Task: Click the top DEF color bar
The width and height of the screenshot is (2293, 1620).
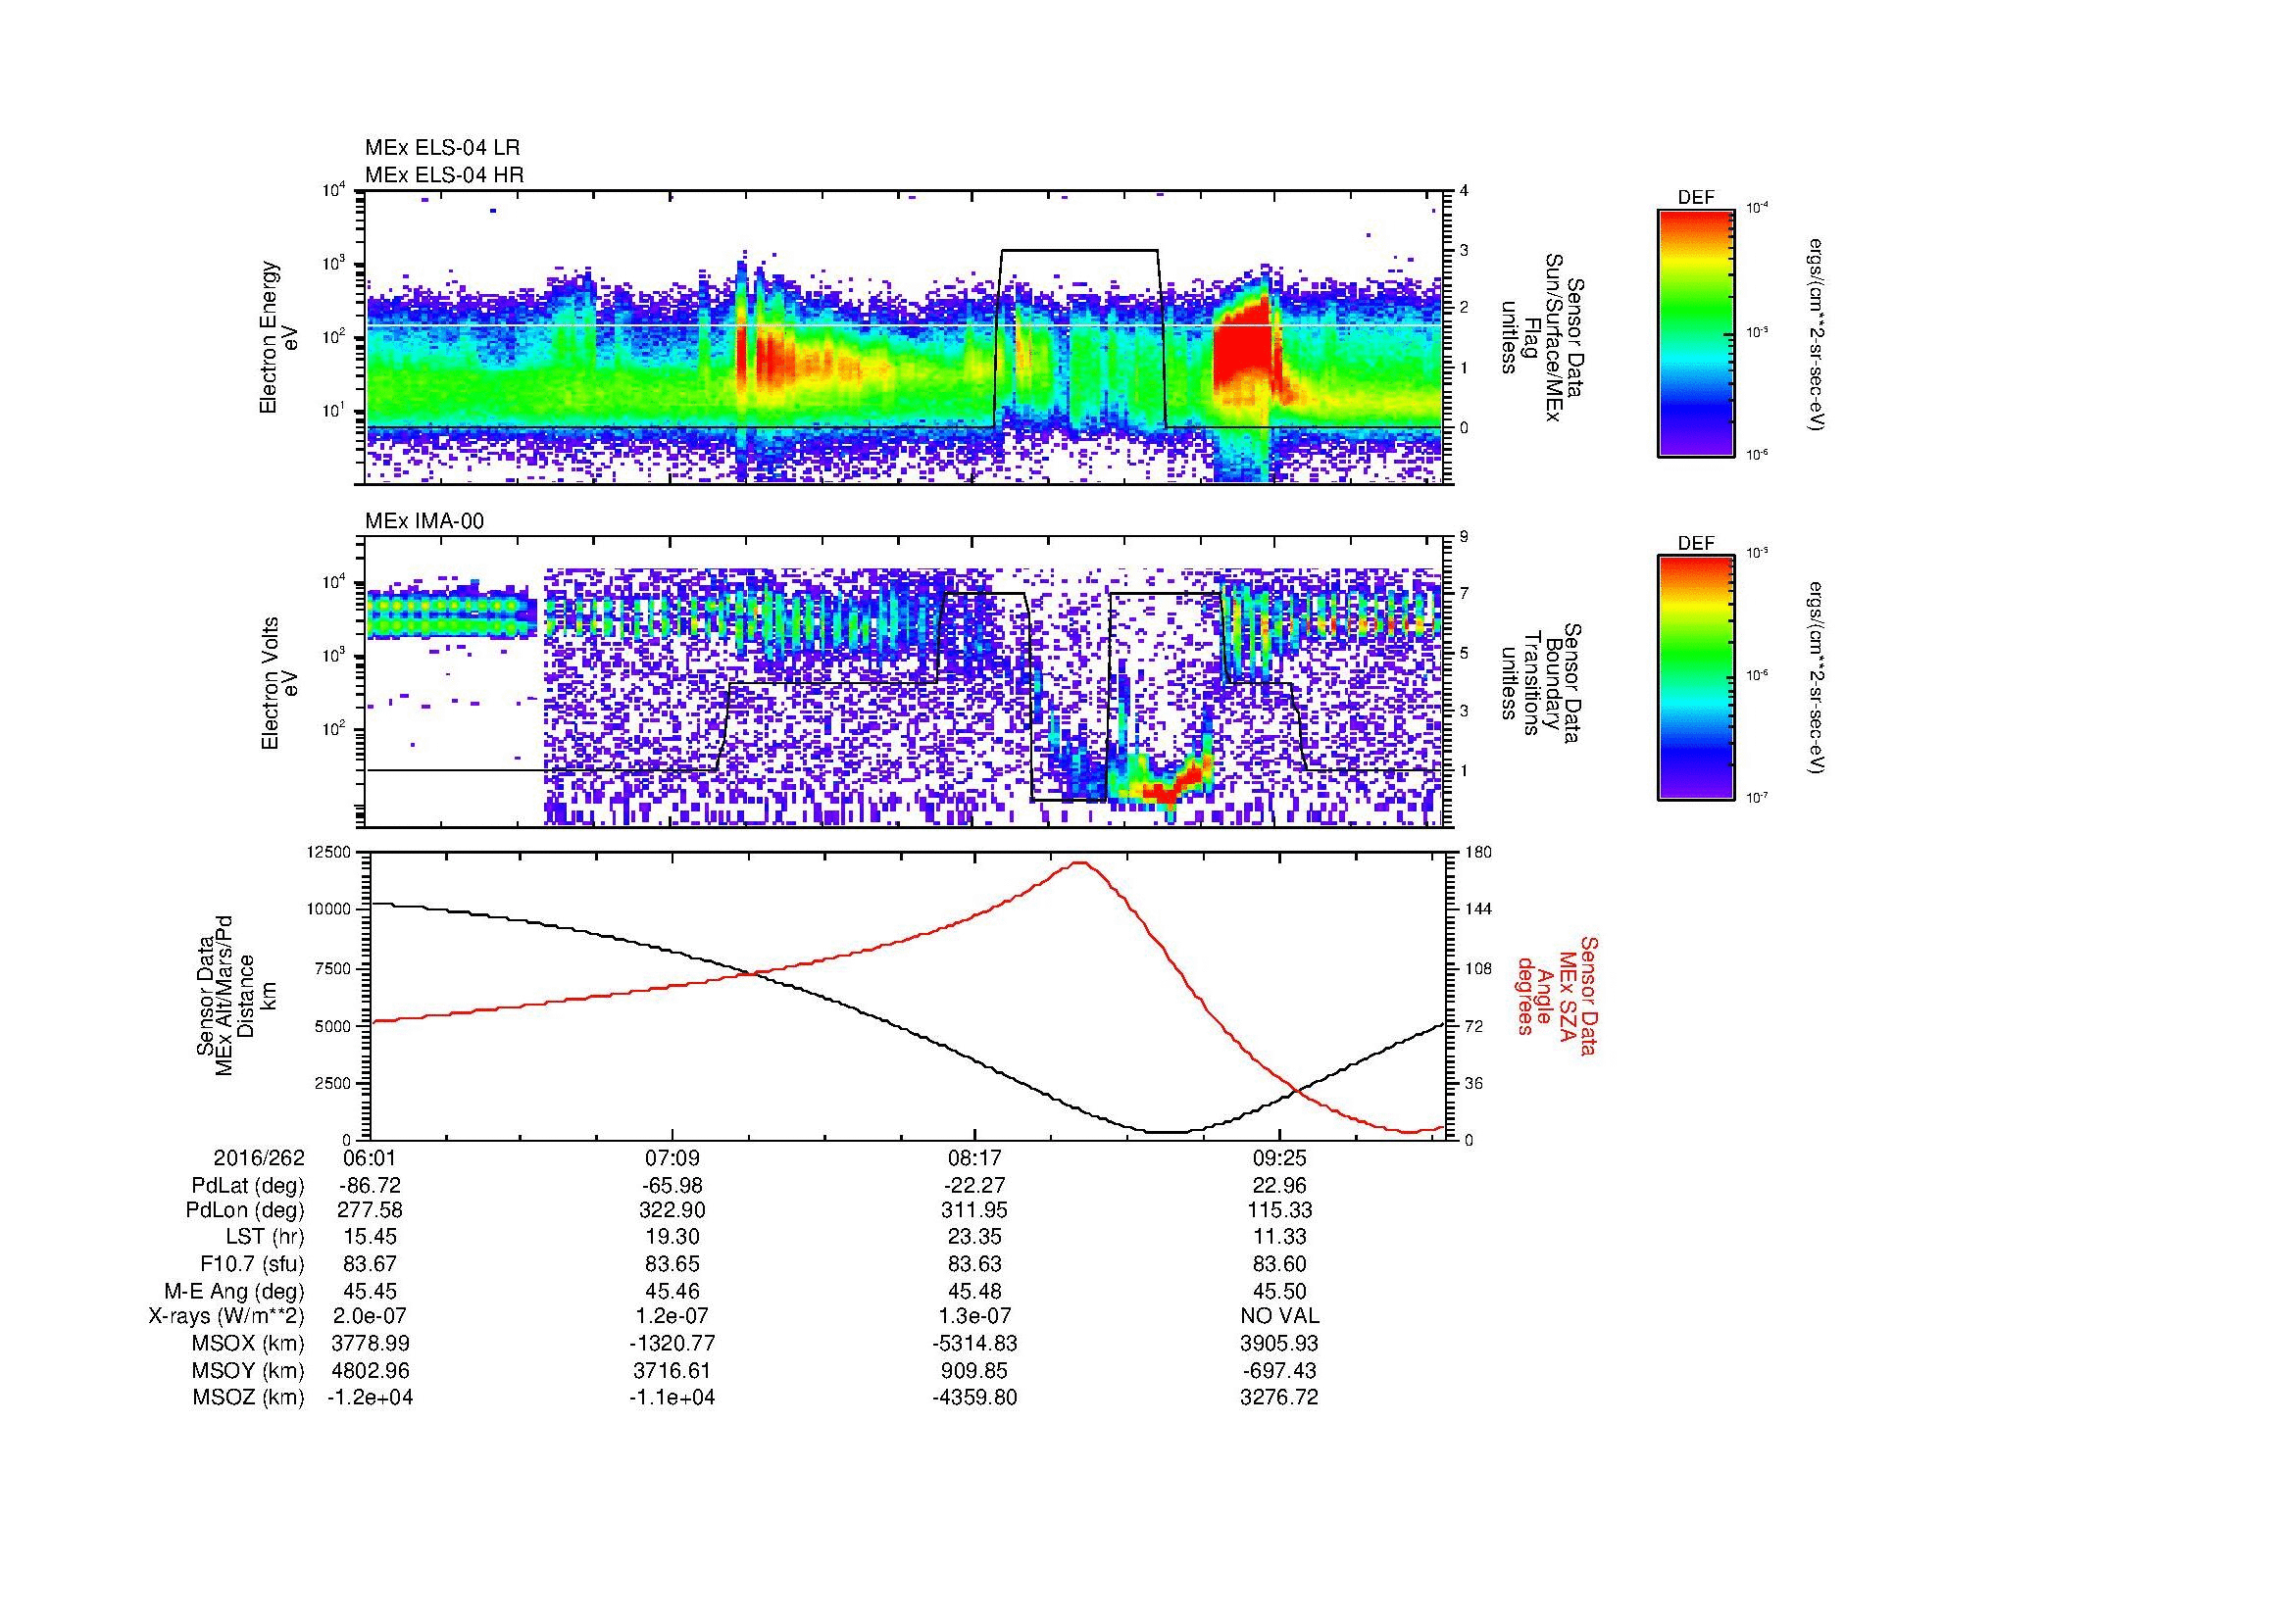Action: coord(1695,332)
